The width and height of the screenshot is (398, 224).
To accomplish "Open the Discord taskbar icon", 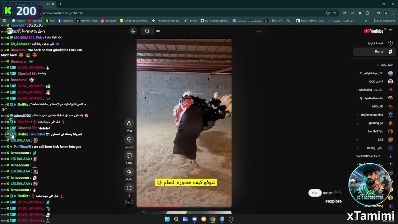I will [195, 219].
